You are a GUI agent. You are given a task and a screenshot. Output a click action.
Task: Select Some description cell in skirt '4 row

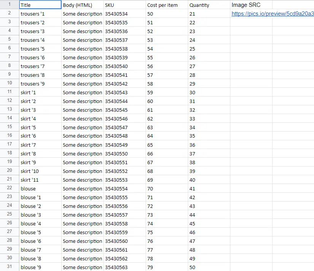tap(82, 119)
